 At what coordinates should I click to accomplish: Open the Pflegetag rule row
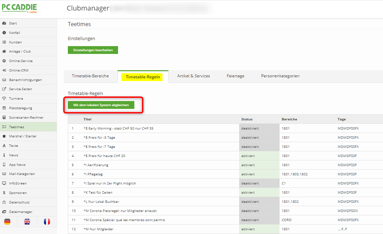(x=93, y=174)
